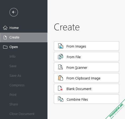This screenshot has height=119, width=125.
Task: Create PDF From Clipboard Image
Action: pos(86,78)
